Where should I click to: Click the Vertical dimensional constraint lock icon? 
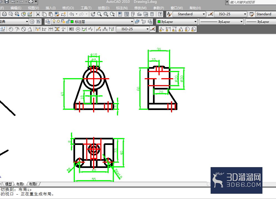tap(174, 29)
